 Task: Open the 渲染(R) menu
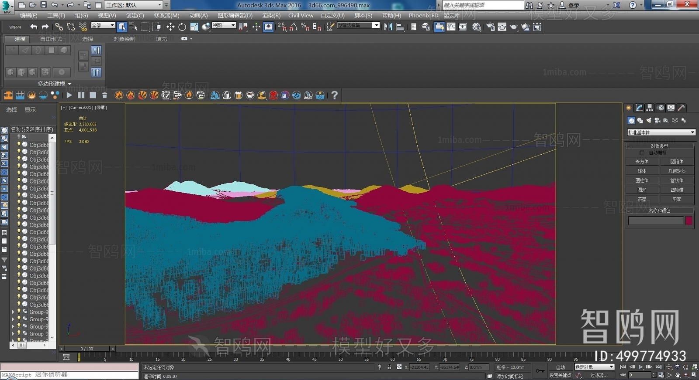271,15
